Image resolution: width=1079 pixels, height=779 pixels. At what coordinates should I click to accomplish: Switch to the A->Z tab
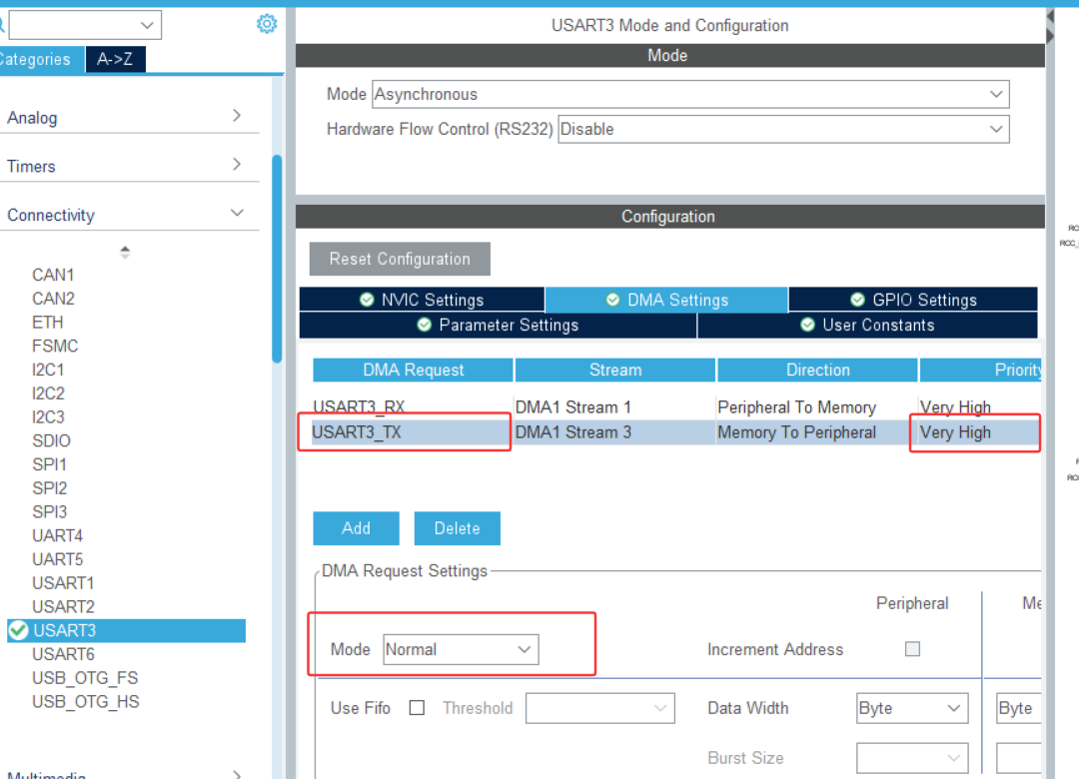115,59
